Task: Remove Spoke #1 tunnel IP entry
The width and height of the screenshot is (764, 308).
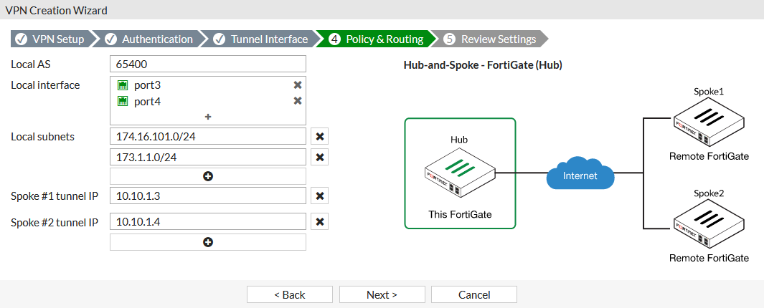Action: coord(320,196)
